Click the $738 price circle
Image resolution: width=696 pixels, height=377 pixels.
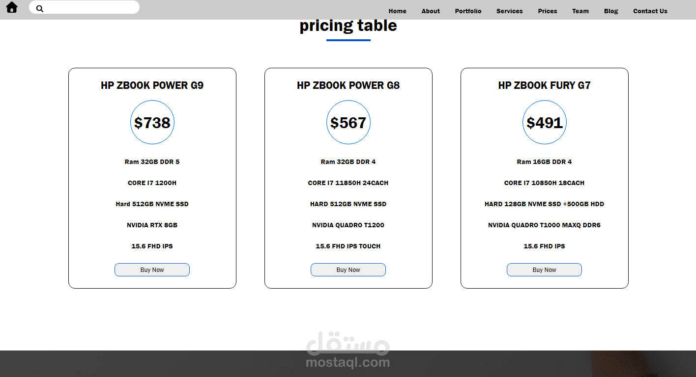point(152,122)
